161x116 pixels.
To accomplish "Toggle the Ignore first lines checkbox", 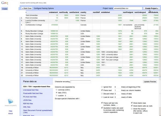I will pos(102,87).
